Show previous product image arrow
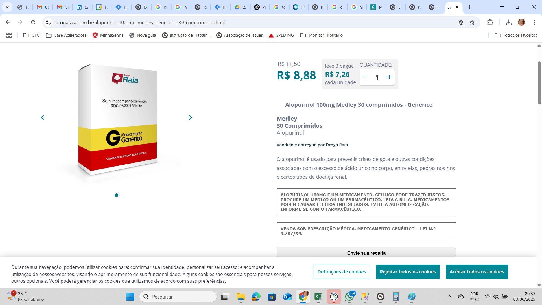This screenshot has width=542, height=305. point(42,117)
